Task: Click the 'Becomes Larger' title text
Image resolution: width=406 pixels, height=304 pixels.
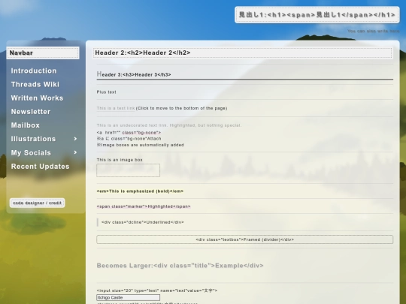Action: click(x=180, y=266)
